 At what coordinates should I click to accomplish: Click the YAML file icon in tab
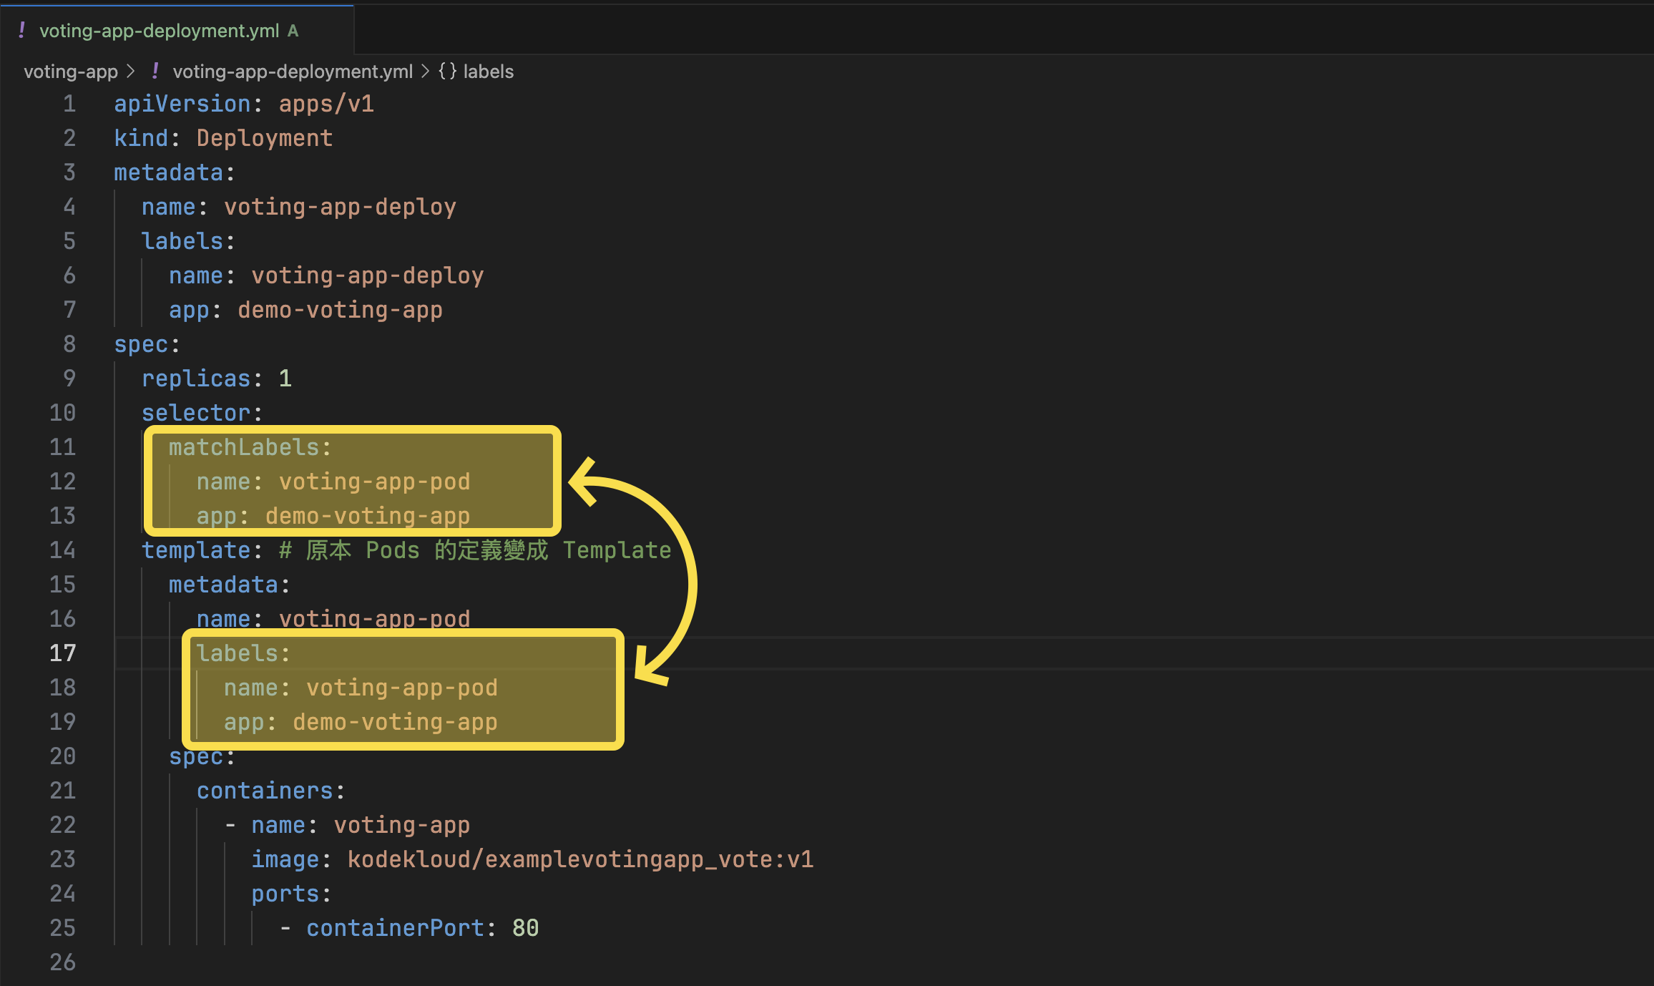(x=22, y=30)
